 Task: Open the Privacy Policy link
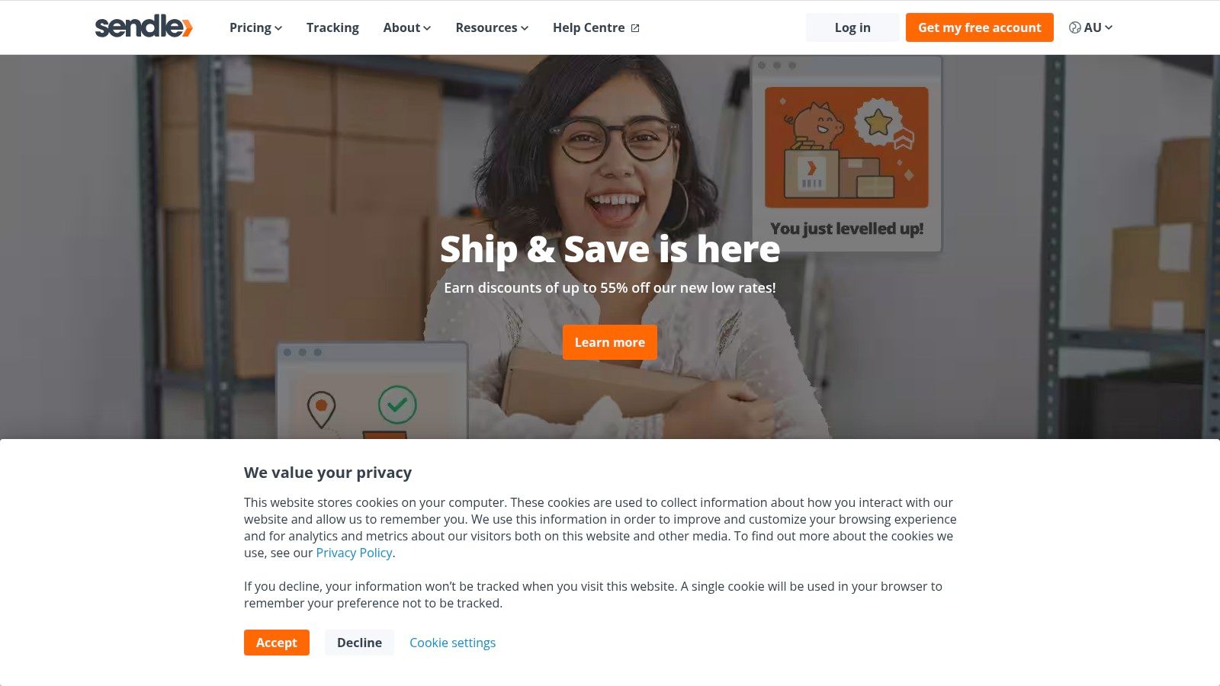point(354,553)
